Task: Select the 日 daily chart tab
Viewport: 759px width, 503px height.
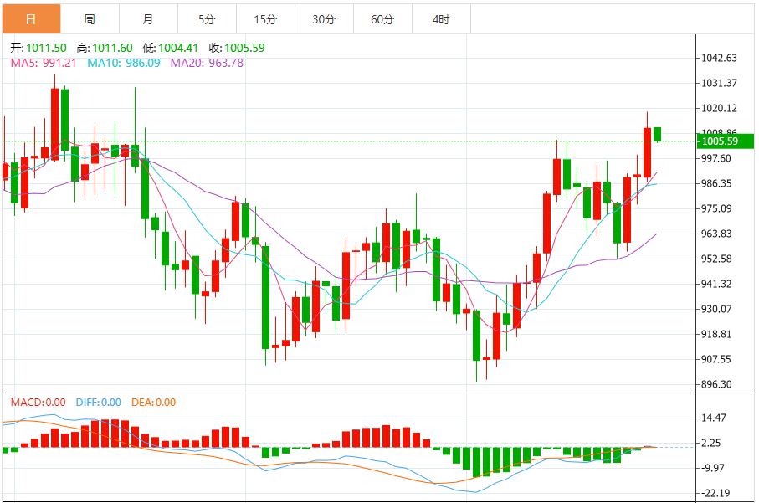Action: 31,19
